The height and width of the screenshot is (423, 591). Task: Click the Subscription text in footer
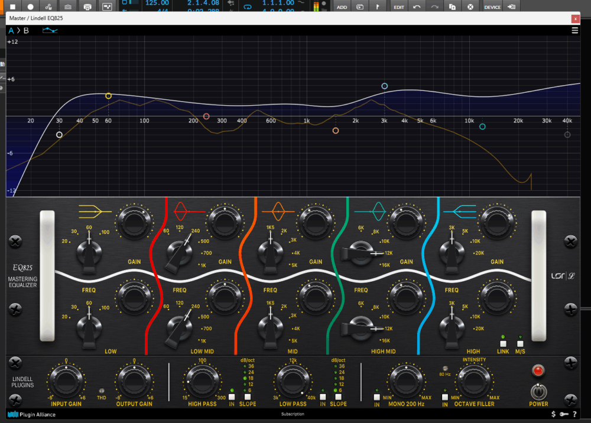tap(293, 414)
